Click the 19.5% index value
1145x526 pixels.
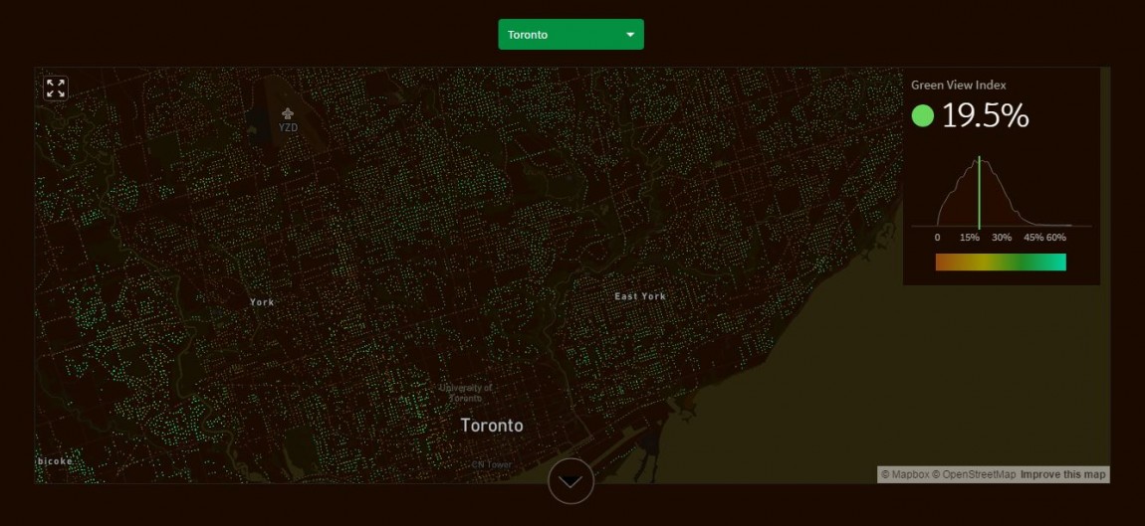click(x=985, y=116)
